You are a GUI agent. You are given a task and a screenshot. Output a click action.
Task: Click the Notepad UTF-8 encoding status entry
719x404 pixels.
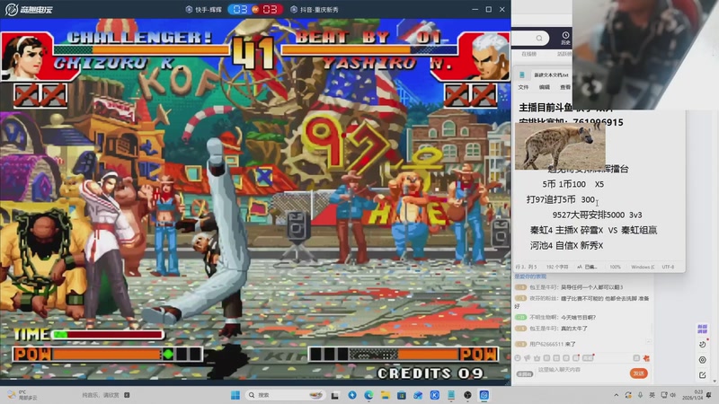click(668, 267)
